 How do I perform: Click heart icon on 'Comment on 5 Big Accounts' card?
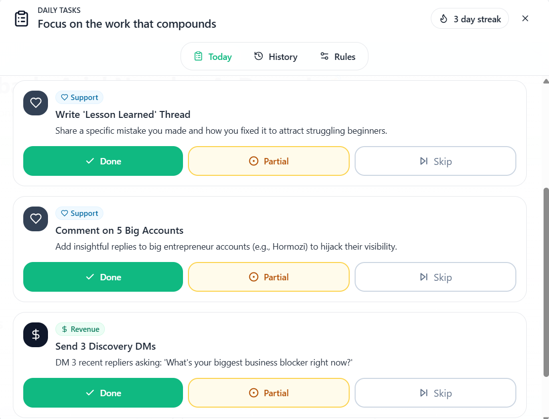click(x=36, y=219)
